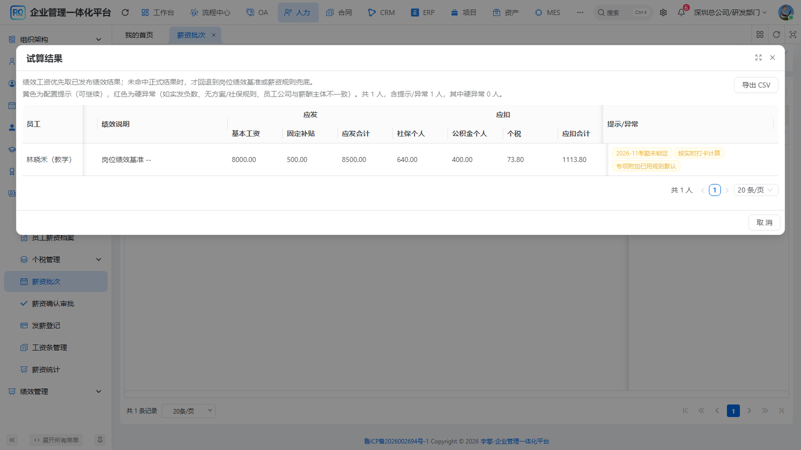Click the employee link 林晓禾（教学）

[49, 159]
